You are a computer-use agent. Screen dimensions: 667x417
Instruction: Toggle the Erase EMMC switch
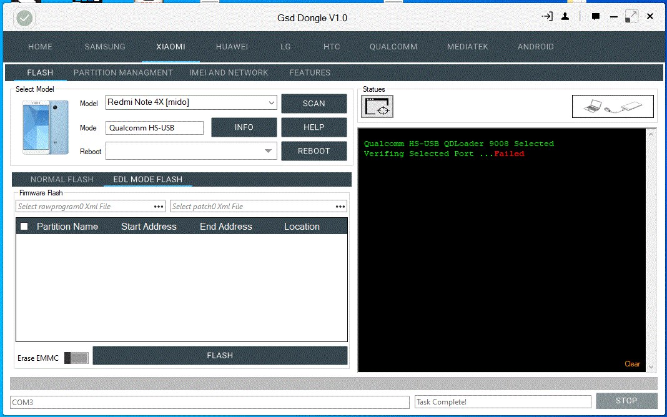tap(77, 358)
